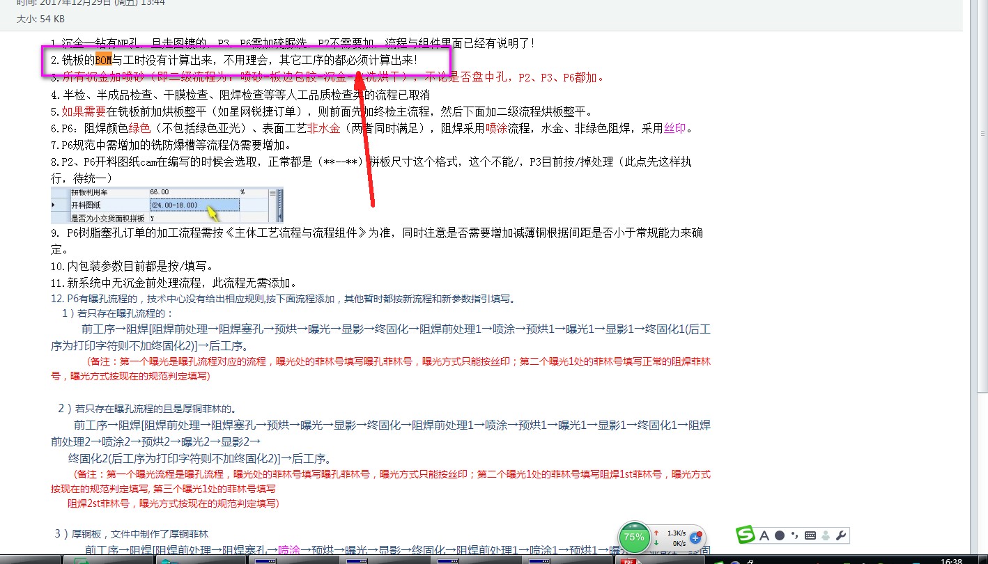Click line 8 beginning 'P2、P6开料图纸cam'
988x564 pixels.
(x=371, y=170)
